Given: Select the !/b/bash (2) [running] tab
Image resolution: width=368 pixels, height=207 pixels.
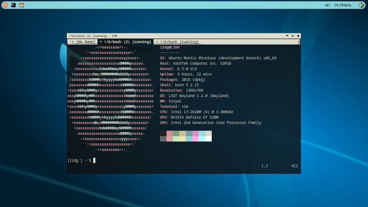Looking at the screenshot, I should click(125, 42).
